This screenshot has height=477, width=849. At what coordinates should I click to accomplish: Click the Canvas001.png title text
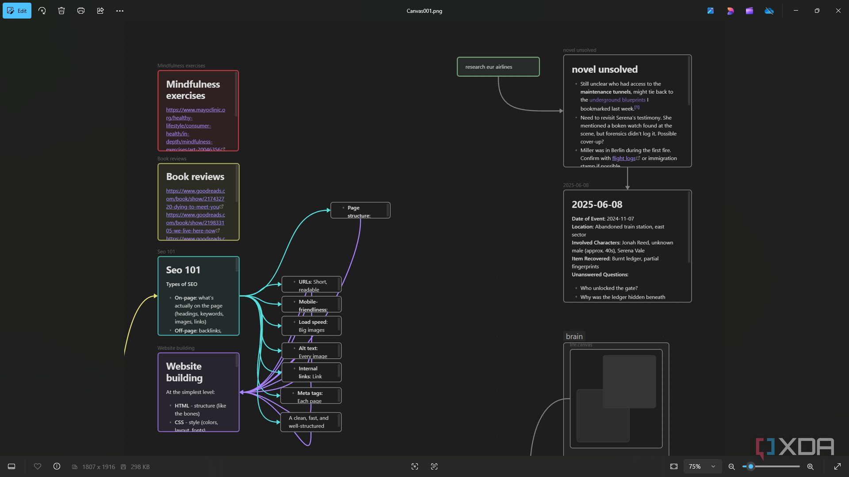424,11
